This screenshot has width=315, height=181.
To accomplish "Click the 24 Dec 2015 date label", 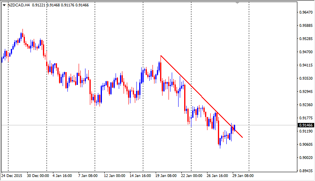I will (12, 175).
